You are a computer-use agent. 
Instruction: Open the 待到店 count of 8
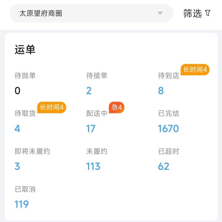coord(161,91)
